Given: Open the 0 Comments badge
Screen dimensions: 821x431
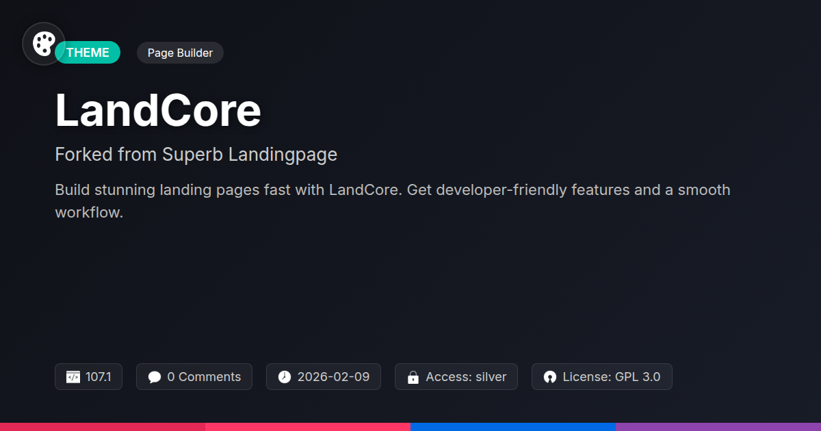Looking at the screenshot, I should click(194, 377).
